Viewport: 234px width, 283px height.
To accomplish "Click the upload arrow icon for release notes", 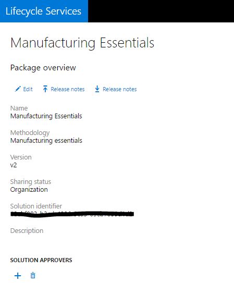I will click(x=45, y=89).
